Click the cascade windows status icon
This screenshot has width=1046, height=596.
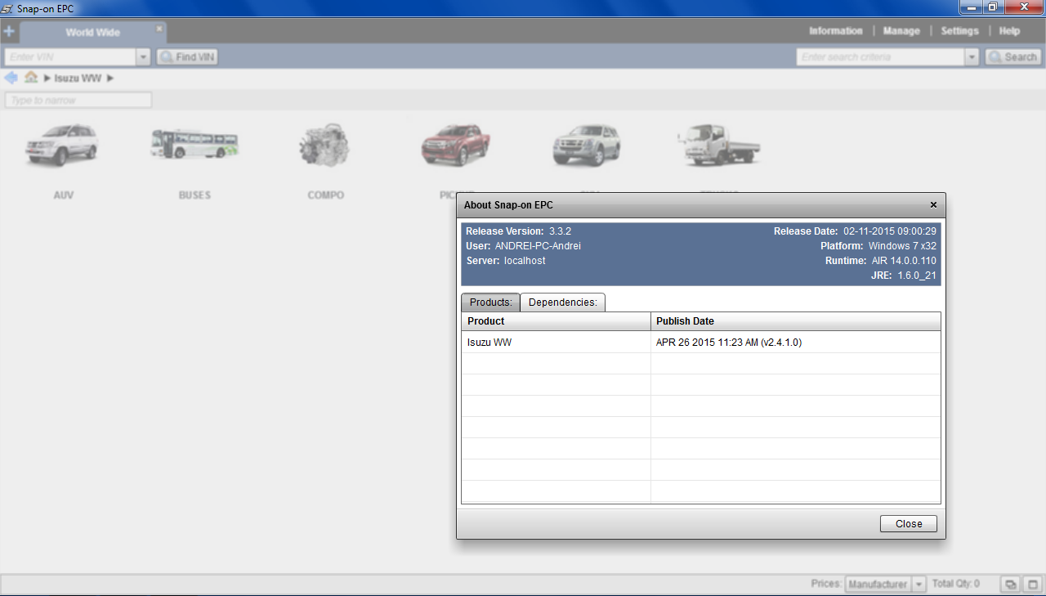click(x=1011, y=585)
